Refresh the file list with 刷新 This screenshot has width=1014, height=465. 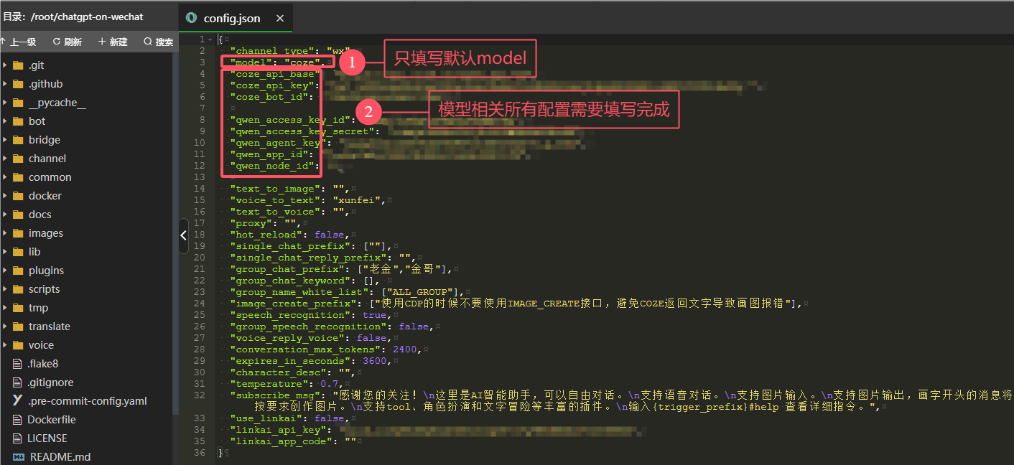(68, 42)
